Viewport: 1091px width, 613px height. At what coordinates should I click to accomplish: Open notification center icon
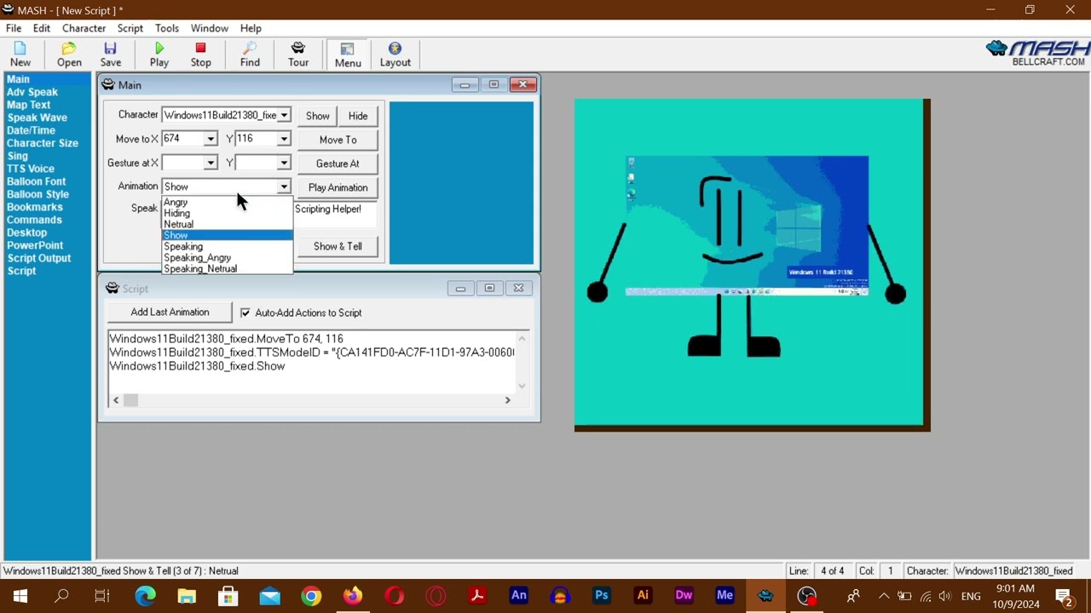pos(1064,596)
